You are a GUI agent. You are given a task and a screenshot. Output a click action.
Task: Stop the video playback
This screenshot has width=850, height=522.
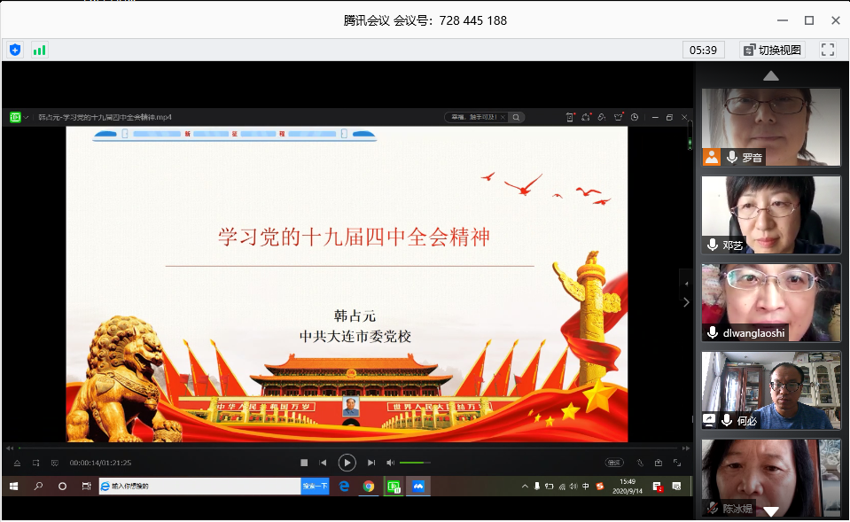pyautogui.click(x=304, y=463)
